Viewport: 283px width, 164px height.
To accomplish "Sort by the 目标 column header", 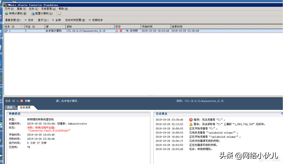I will click(90, 27).
